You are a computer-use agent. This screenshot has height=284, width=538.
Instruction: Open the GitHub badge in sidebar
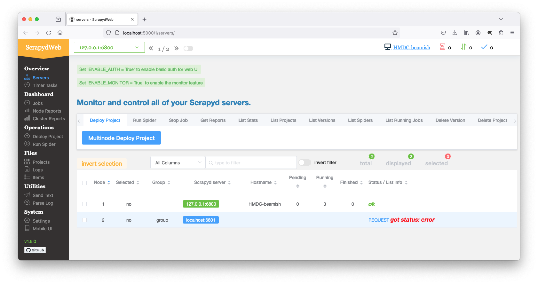point(35,250)
